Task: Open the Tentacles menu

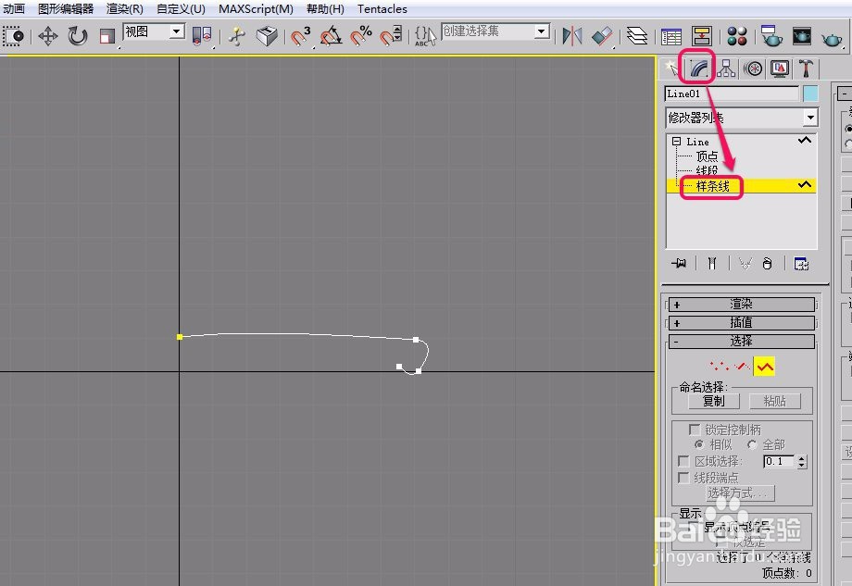Action: coord(382,8)
